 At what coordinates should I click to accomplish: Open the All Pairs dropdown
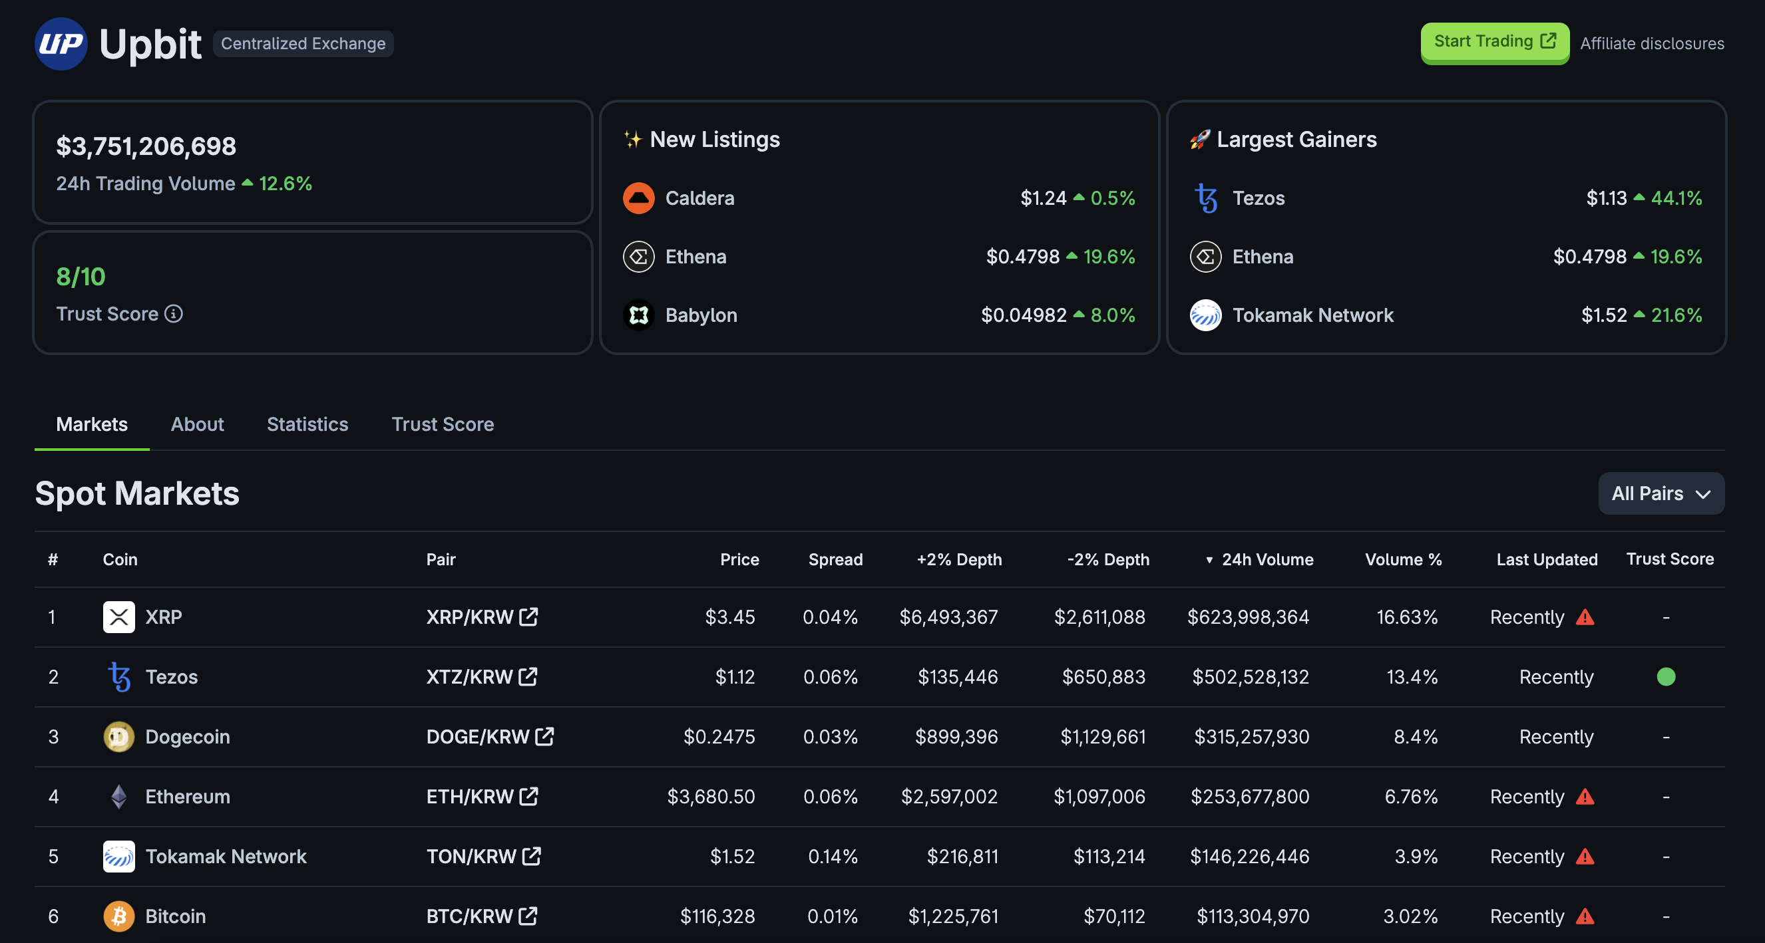1662,493
